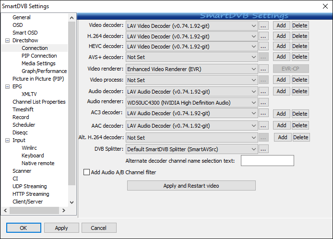The width and height of the screenshot is (333, 239).
Task: Select Diseqc in settings tree
Action: (20, 132)
